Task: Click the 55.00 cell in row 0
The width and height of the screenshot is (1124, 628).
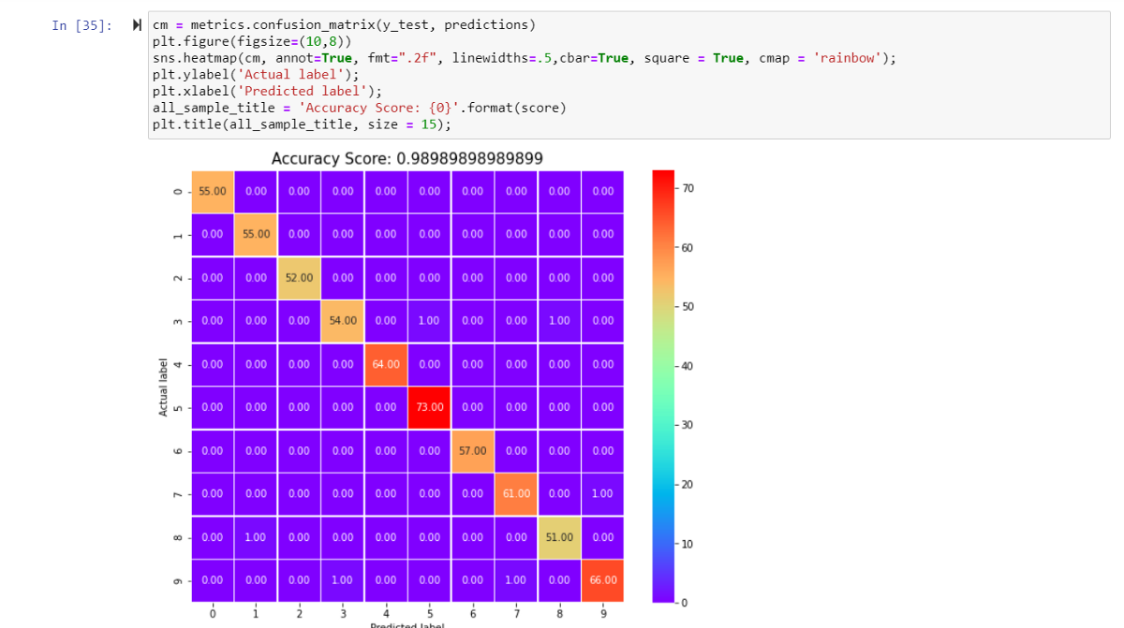Action: click(213, 191)
